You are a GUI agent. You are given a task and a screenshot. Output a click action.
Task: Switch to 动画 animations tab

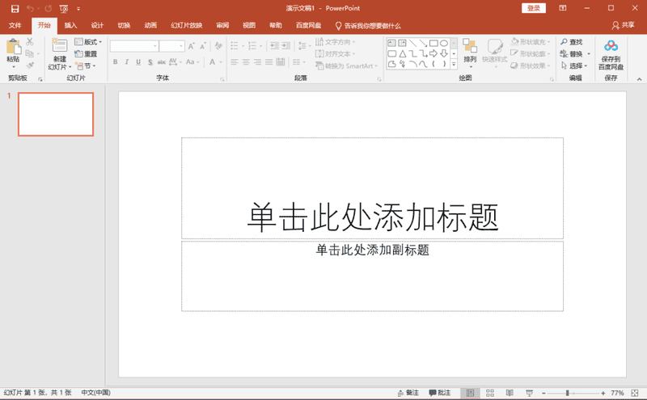pyautogui.click(x=150, y=26)
